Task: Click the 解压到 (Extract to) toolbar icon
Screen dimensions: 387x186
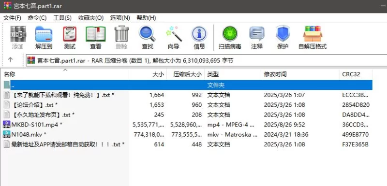Action: click(44, 34)
